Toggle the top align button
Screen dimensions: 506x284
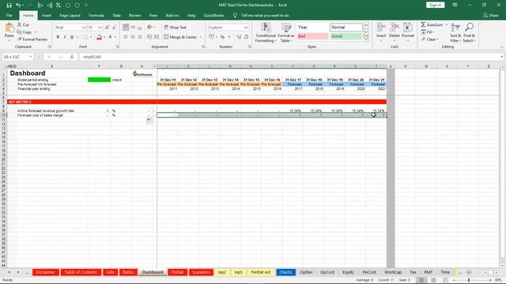coord(126,28)
